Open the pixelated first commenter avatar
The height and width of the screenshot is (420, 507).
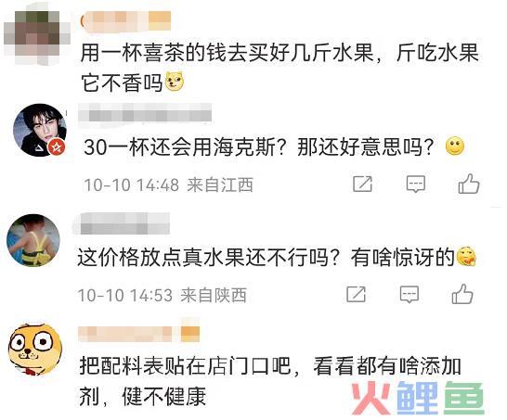37,37
